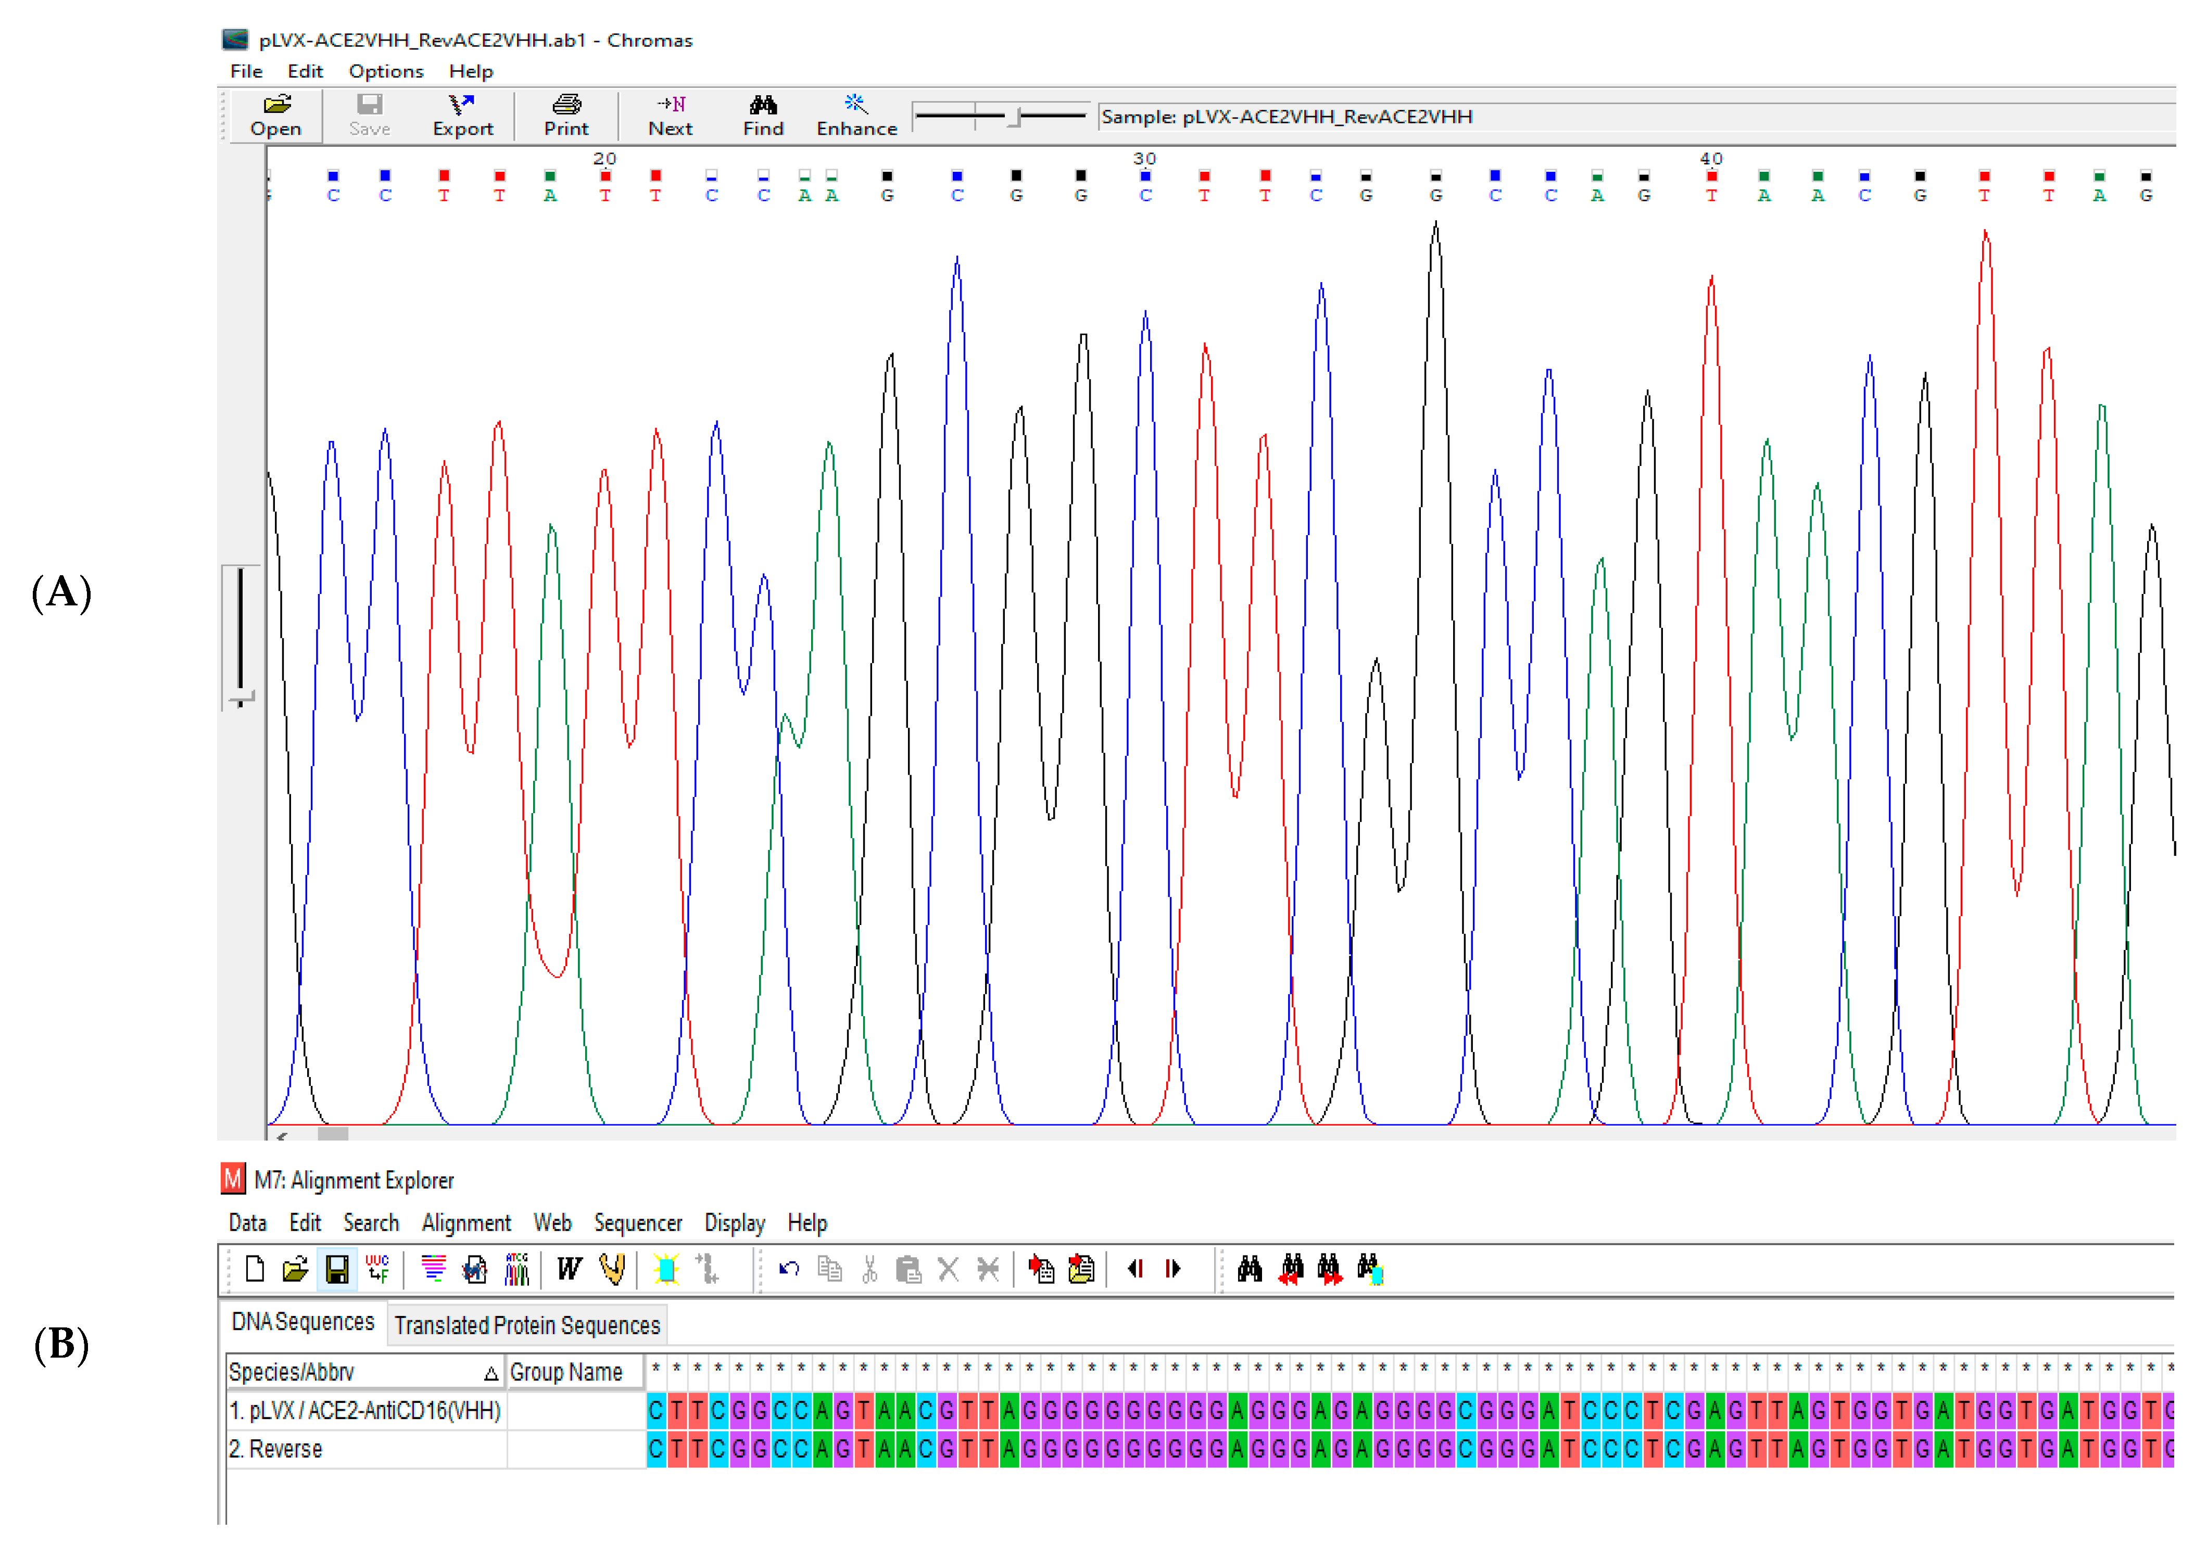Click the MUSCLE alignment arm icon
Screen dimensions: 2207x1545
[611, 1268]
